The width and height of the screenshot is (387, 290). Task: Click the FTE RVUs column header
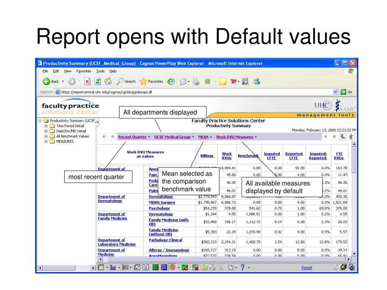(339, 156)
